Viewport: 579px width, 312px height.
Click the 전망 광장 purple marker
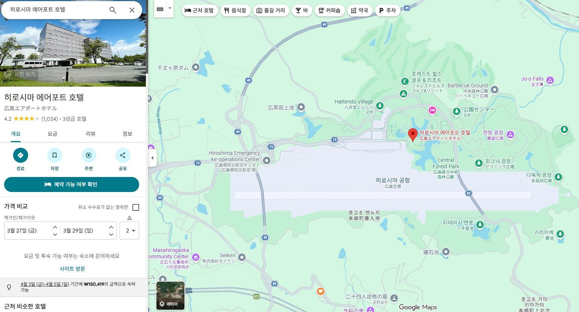[x=510, y=135]
